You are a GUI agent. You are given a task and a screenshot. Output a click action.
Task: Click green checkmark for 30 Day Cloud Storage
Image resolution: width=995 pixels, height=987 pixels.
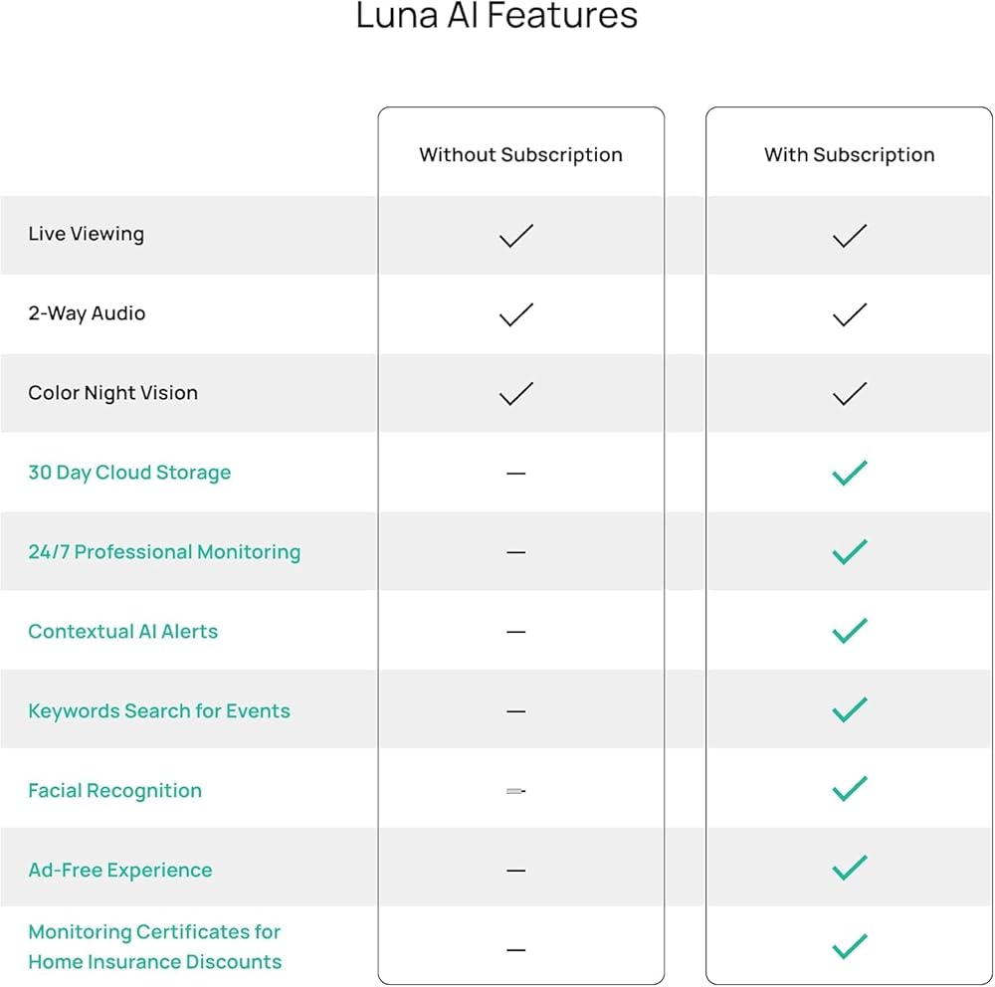849,473
